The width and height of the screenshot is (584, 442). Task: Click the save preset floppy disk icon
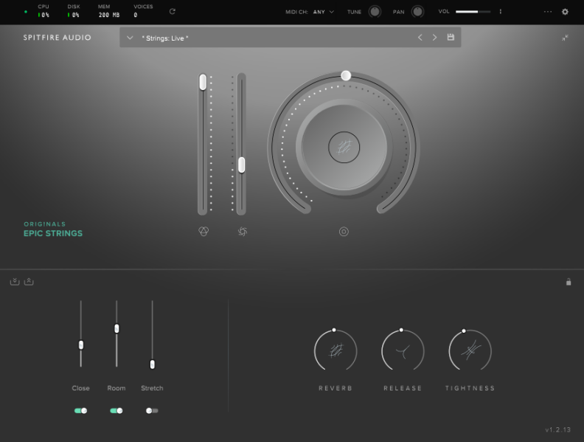coord(451,38)
